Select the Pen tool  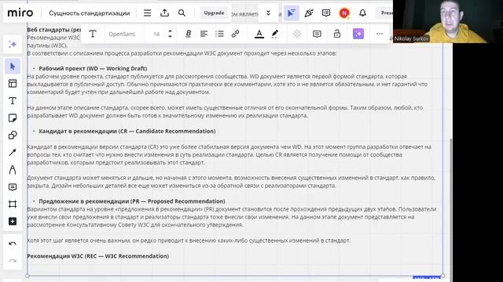[x=13, y=170]
